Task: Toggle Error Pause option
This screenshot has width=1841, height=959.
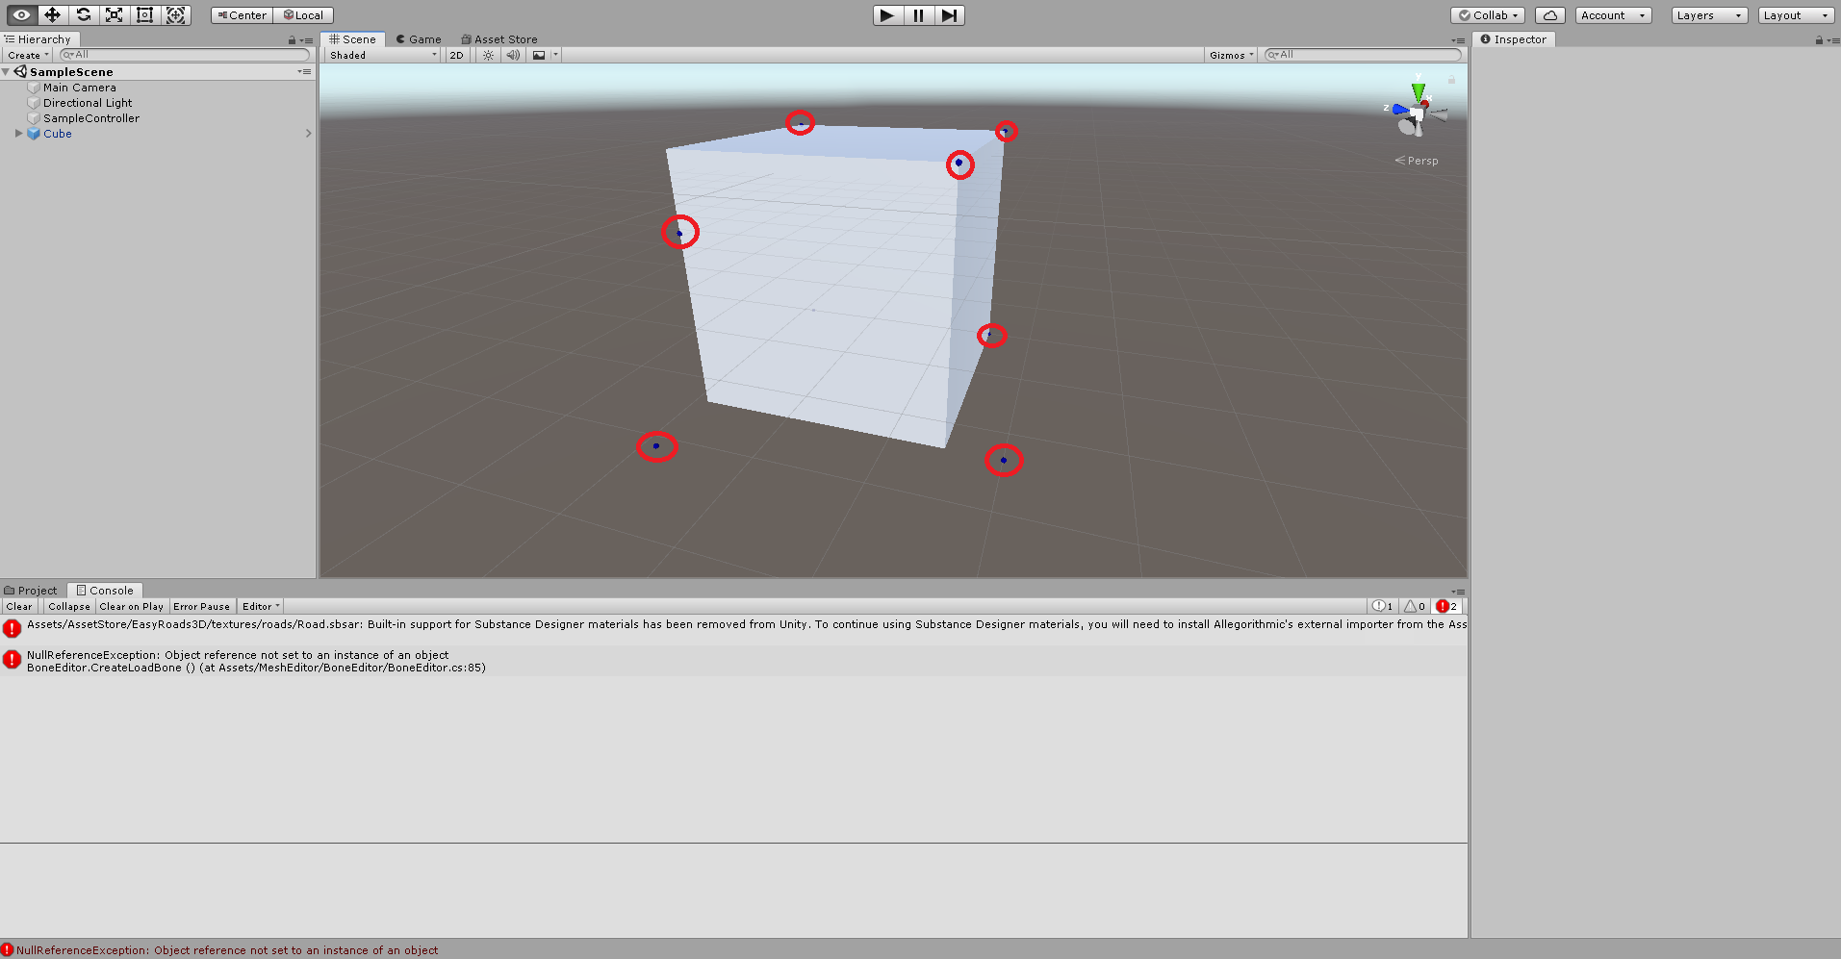Action: click(202, 606)
